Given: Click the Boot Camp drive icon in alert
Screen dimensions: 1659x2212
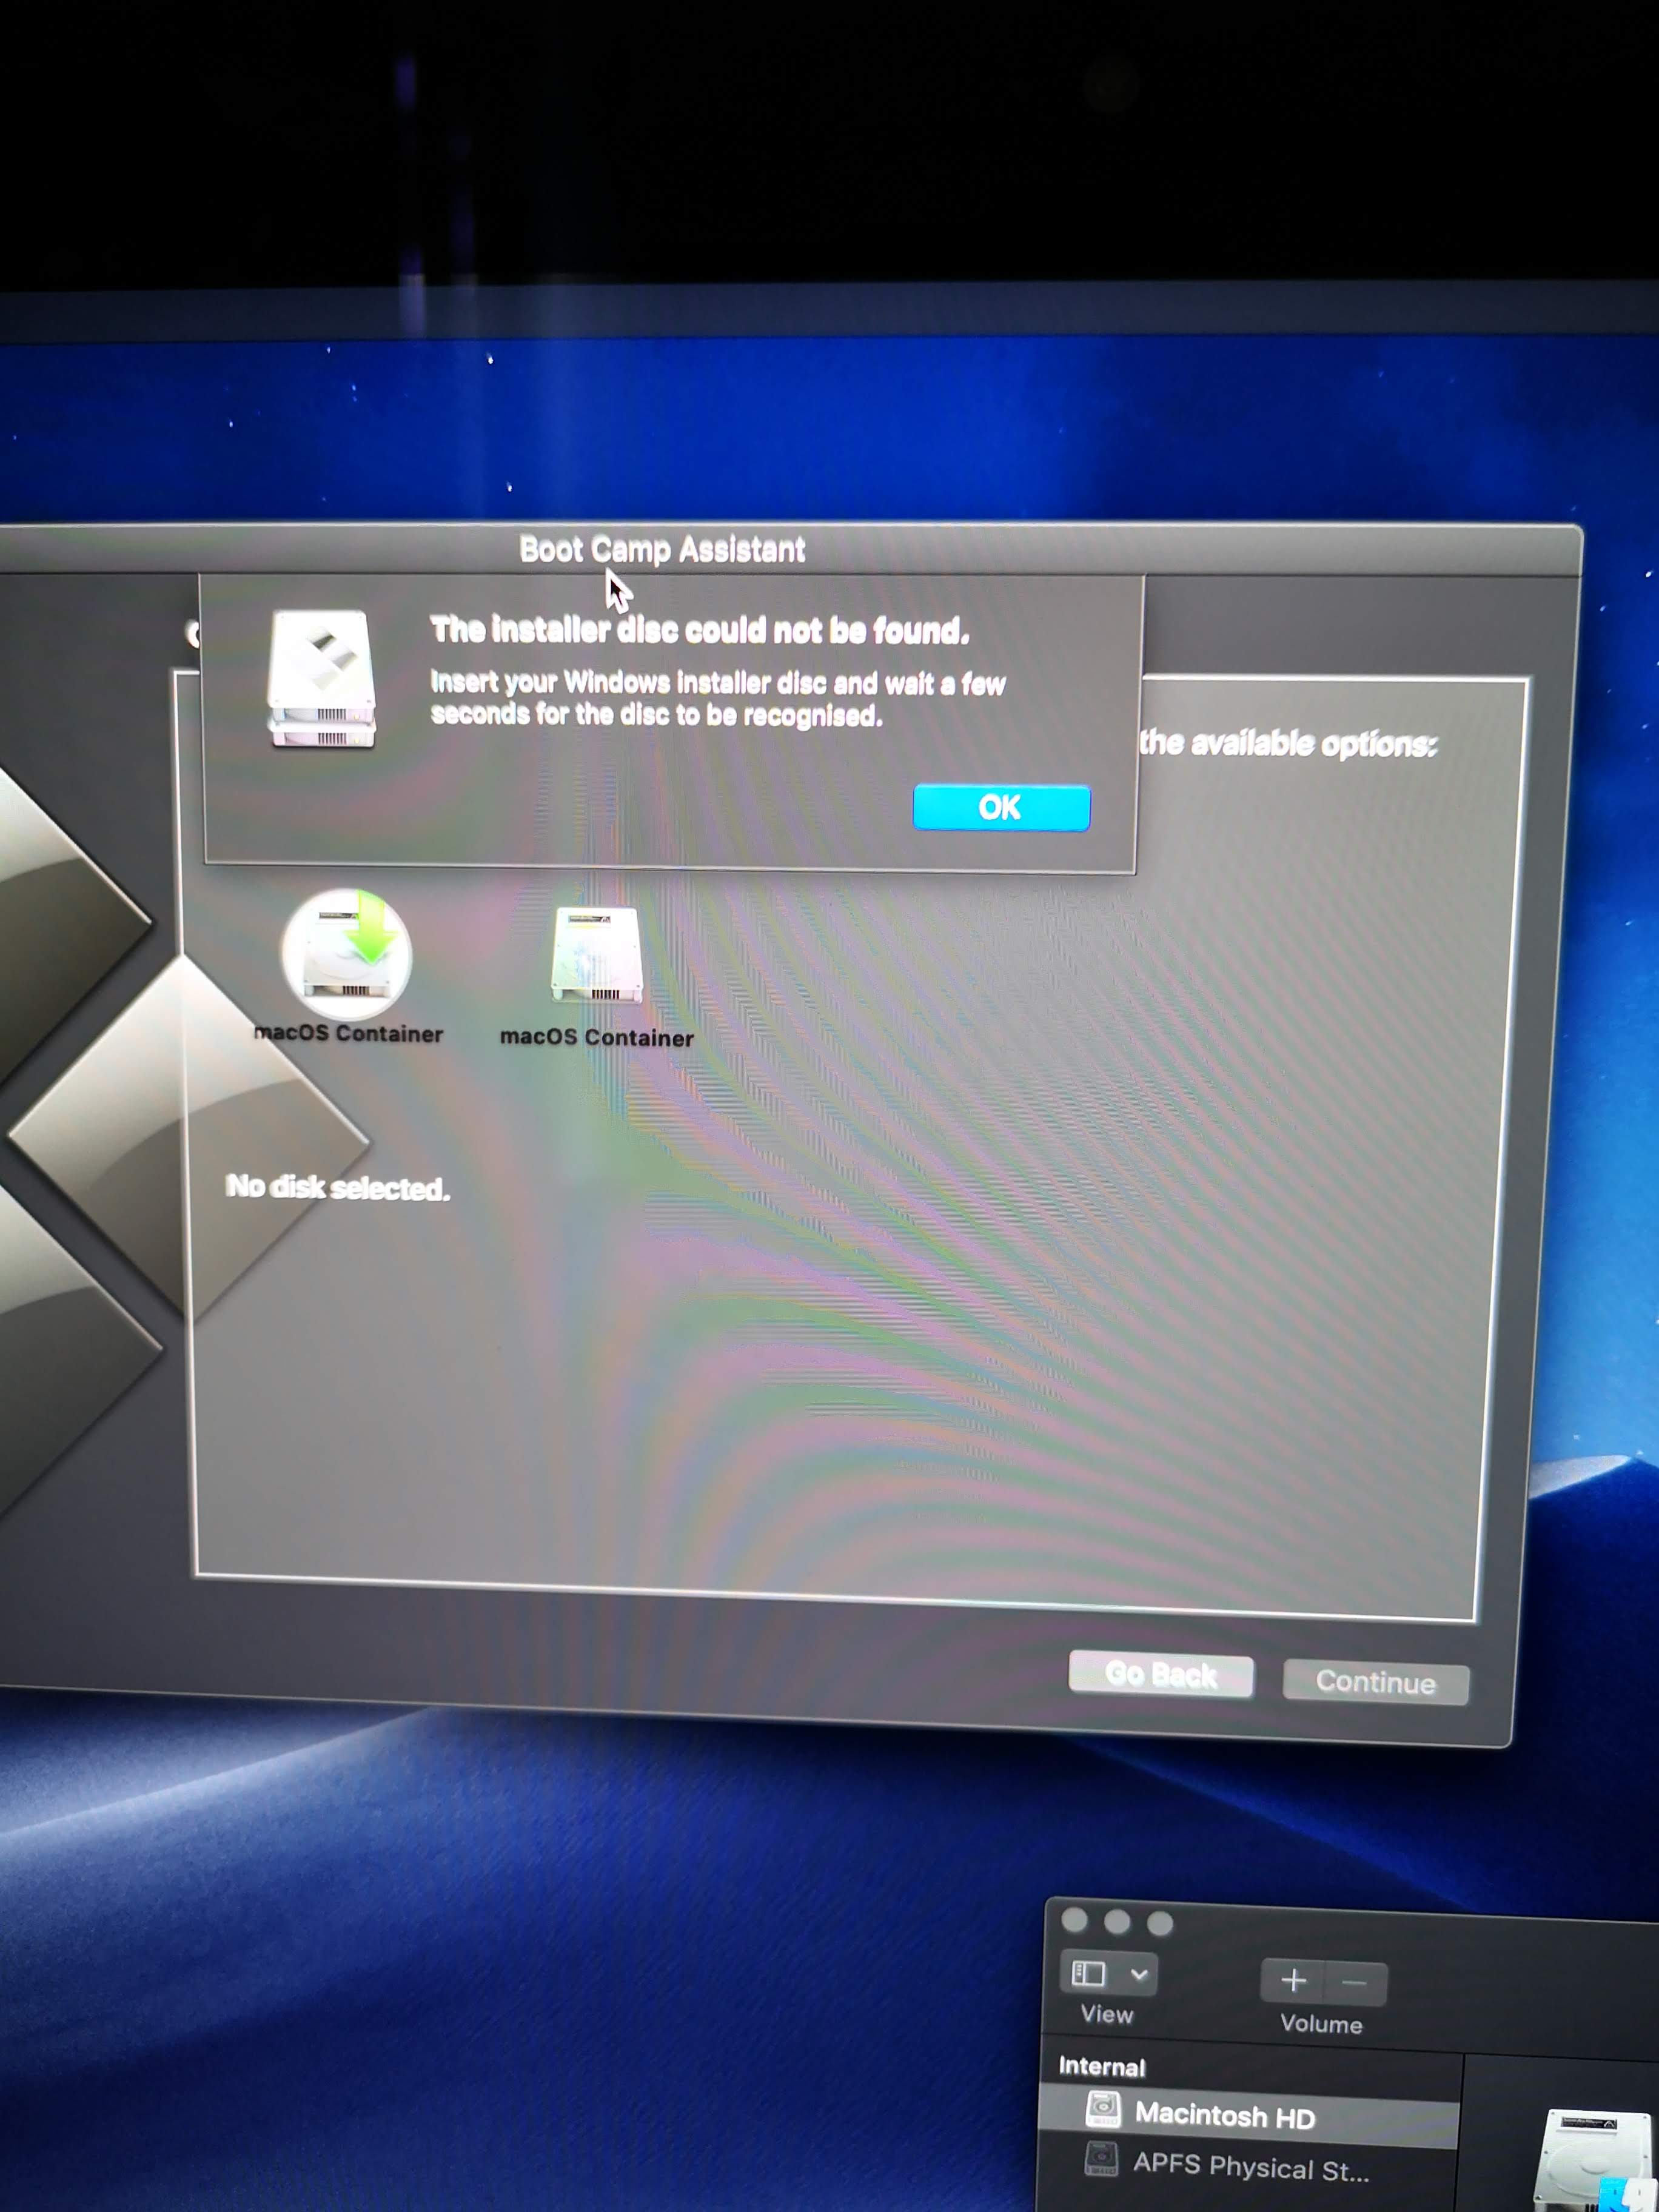Looking at the screenshot, I should (321, 679).
